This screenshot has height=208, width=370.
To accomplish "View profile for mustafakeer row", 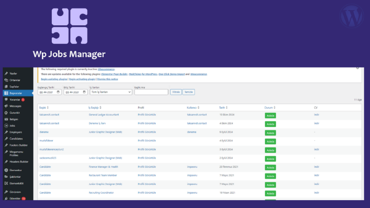I will pos(147,140).
